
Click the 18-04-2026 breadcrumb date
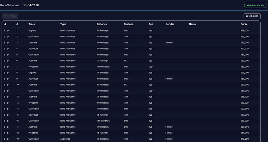(31, 5)
